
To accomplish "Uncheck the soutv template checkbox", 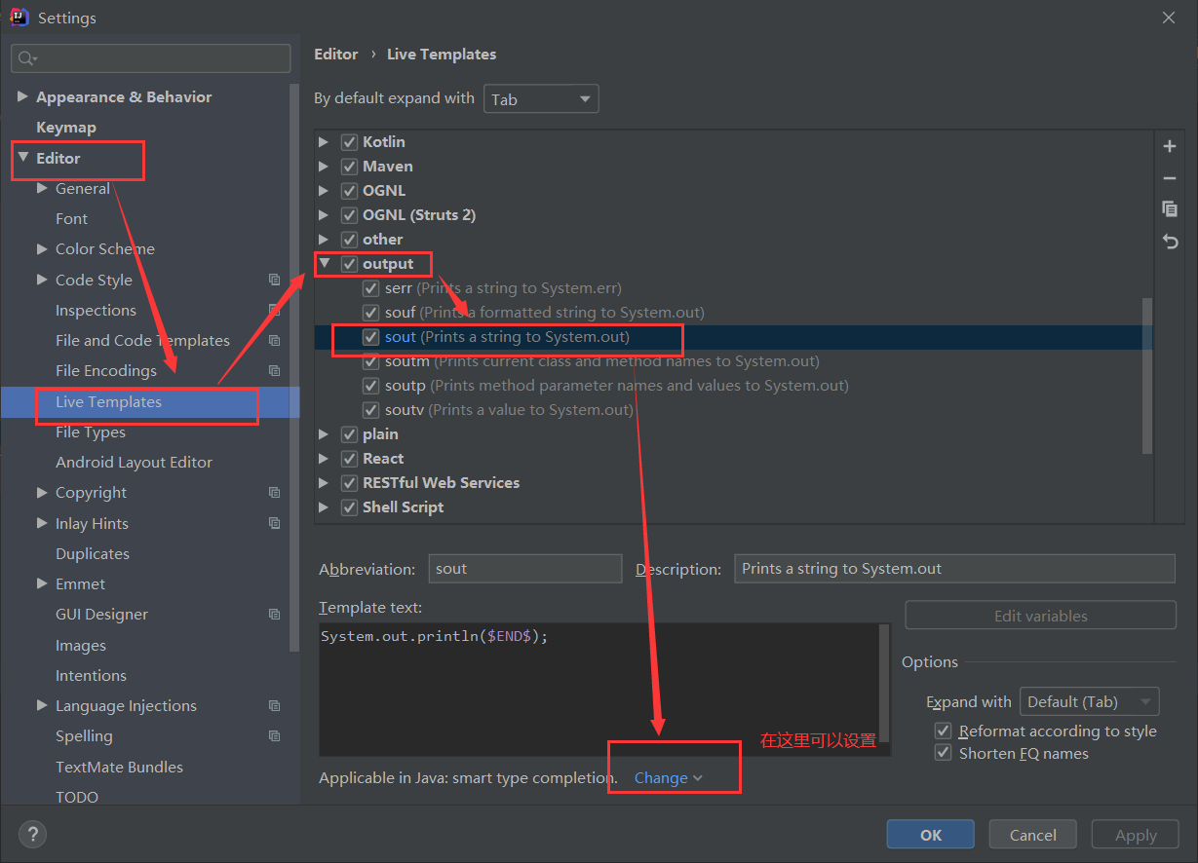I will (x=370, y=410).
